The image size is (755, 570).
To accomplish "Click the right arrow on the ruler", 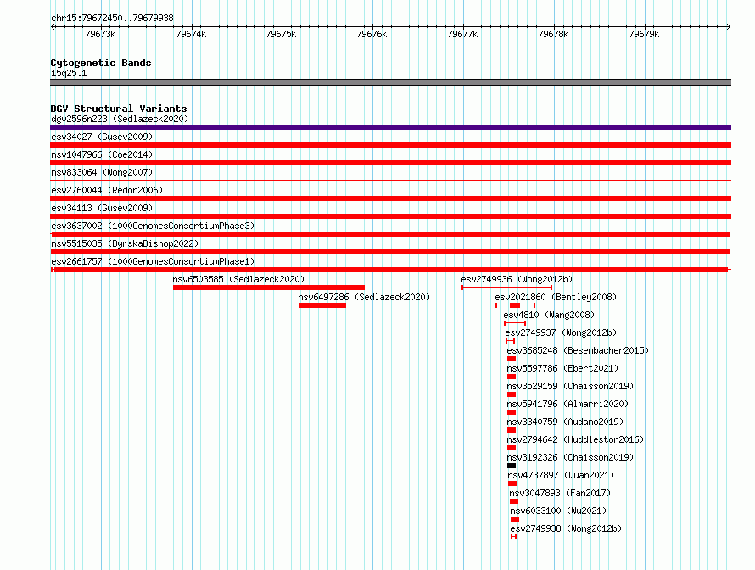I will click(x=728, y=26).
